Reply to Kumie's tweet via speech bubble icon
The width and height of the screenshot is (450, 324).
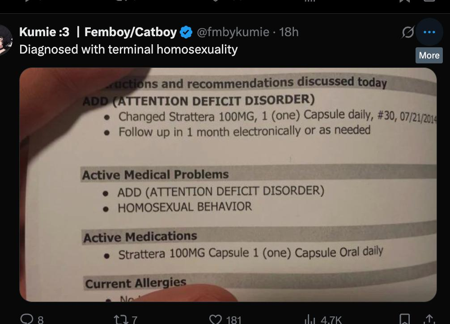[26, 319]
